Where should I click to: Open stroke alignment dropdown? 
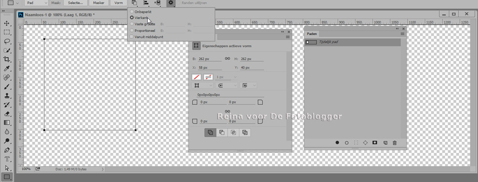[x=202, y=86]
